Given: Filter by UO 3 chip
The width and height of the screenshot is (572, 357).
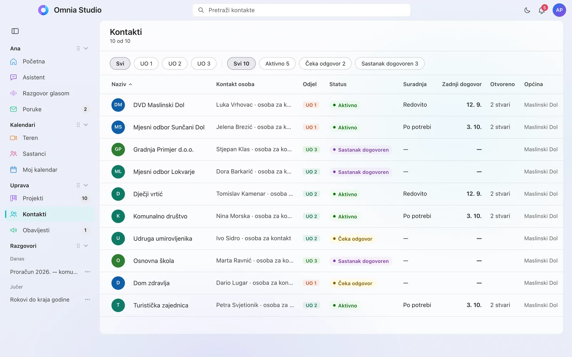Looking at the screenshot, I should coord(204,64).
